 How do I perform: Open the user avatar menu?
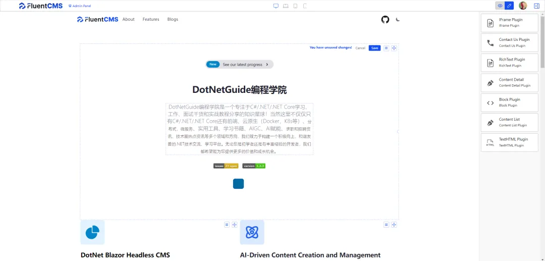pos(523,6)
